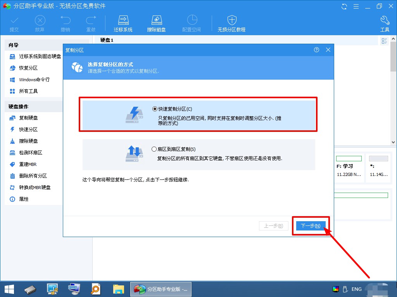This screenshot has width=397, height=297.
Task: Click the 下一步(N) next button
Action: click(311, 226)
